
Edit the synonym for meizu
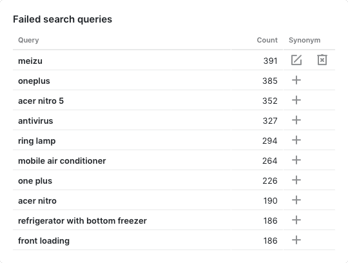296,60
